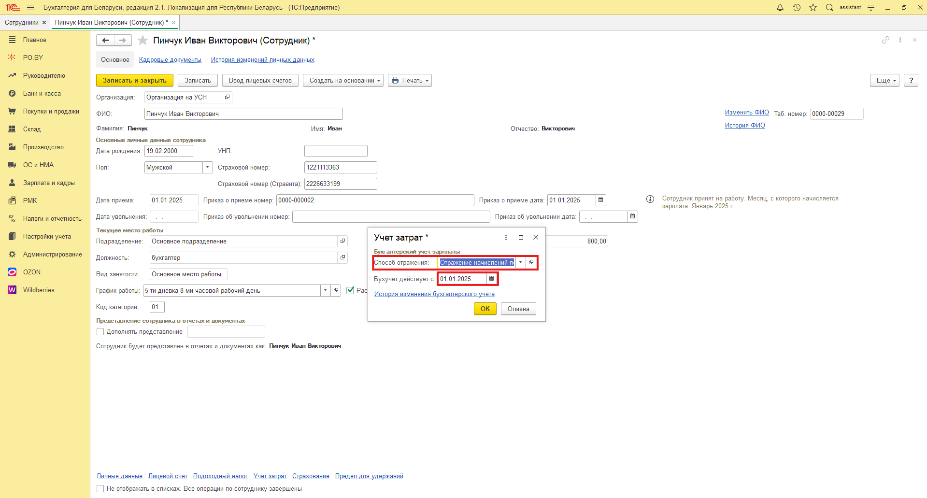Open history clock icon in title bar
Image resolution: width=927 pixels, height=498 pixels.
(797, 7)
